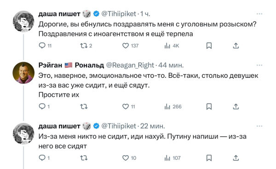This screenshot has width=276, height=169.
Task: Open more options on the first tweet
Action: tap(259, 14)
